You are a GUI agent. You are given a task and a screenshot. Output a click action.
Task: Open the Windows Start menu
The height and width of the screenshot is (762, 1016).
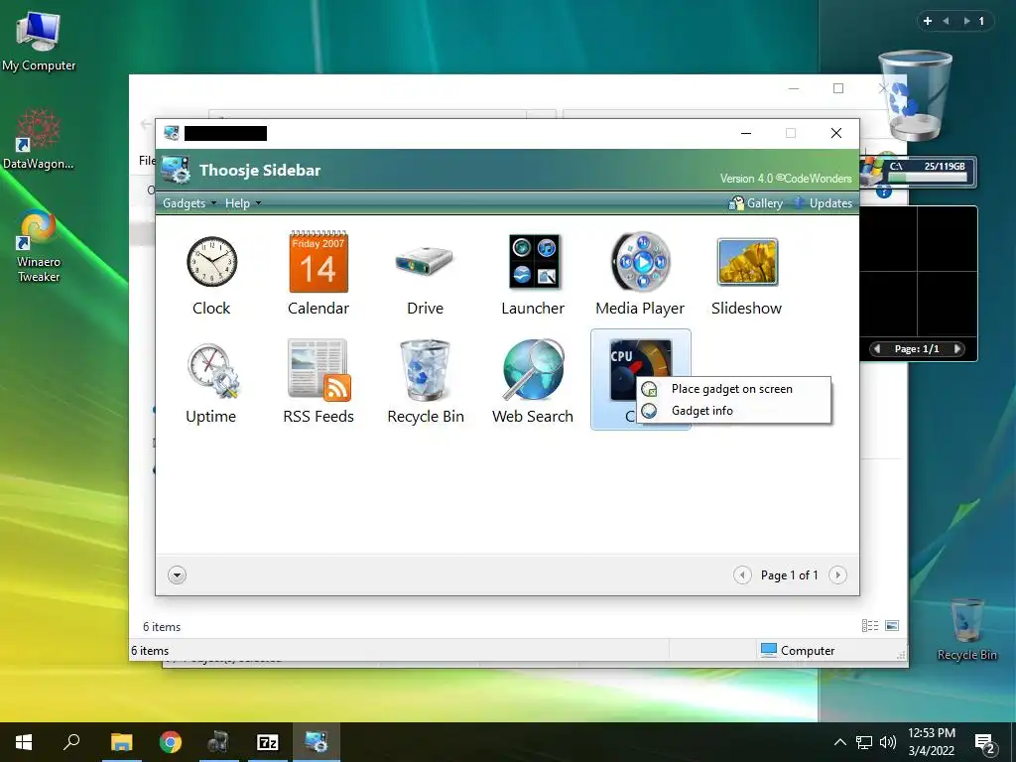pos(24,742)
